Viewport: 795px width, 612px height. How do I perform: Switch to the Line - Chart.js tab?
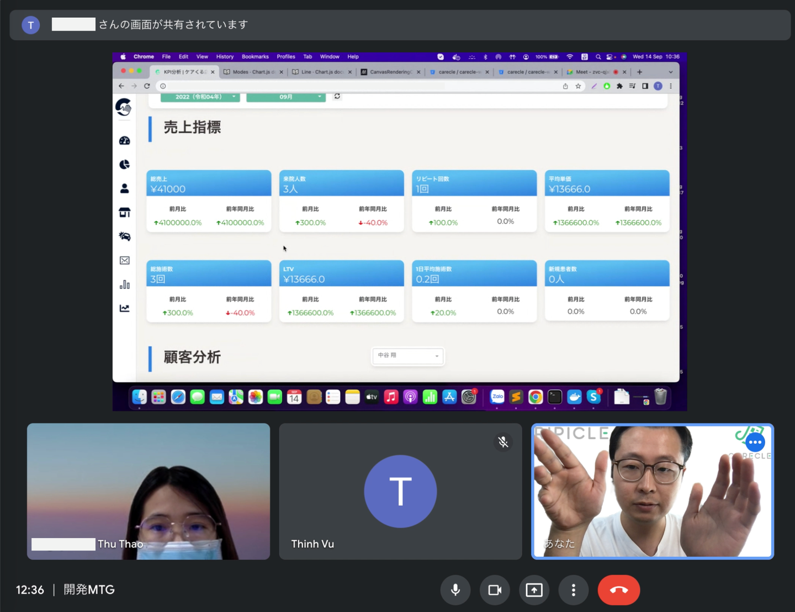point(321,72)
